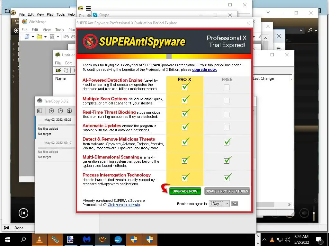Sort by the Name column header

tap(60, 78)
